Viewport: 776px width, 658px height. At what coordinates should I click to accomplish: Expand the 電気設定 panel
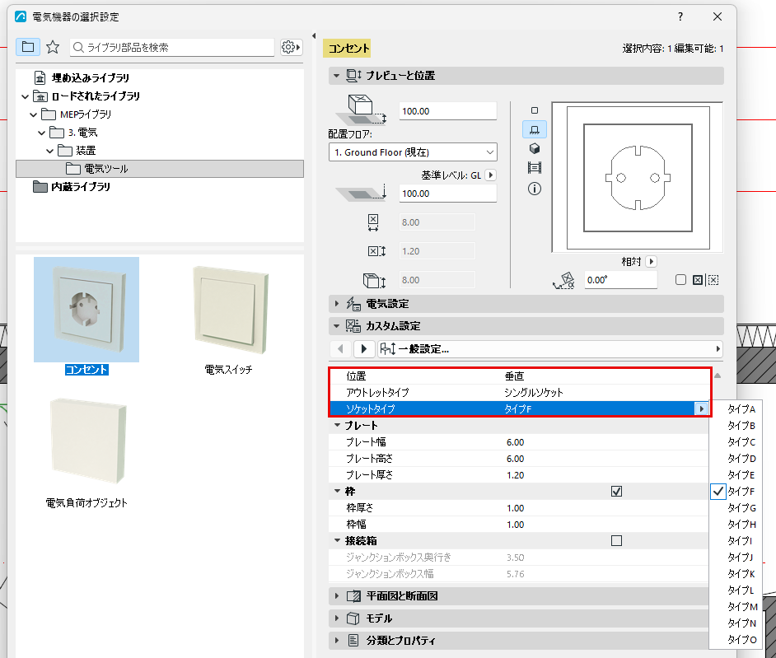pyautogui.click(x=337, y=303)
